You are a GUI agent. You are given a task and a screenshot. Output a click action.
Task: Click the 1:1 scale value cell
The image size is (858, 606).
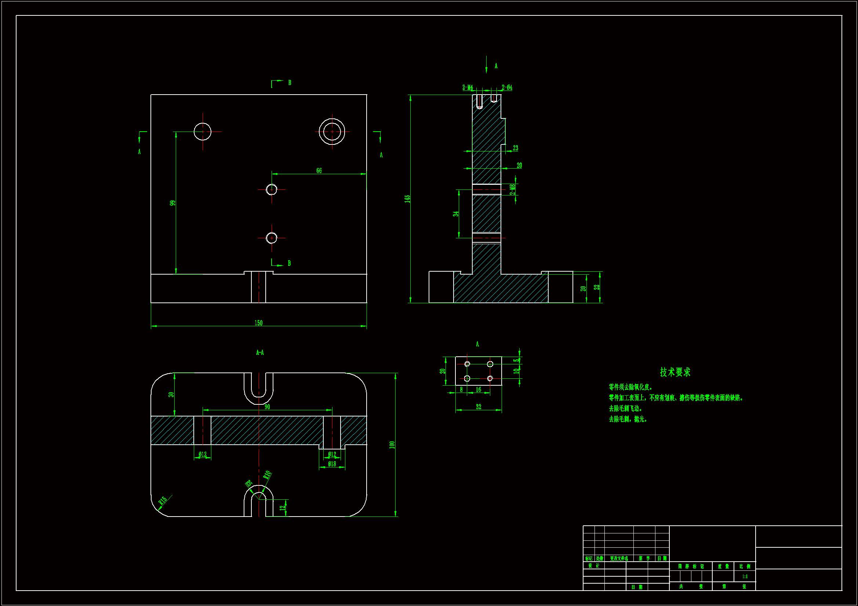click(745, 577)
